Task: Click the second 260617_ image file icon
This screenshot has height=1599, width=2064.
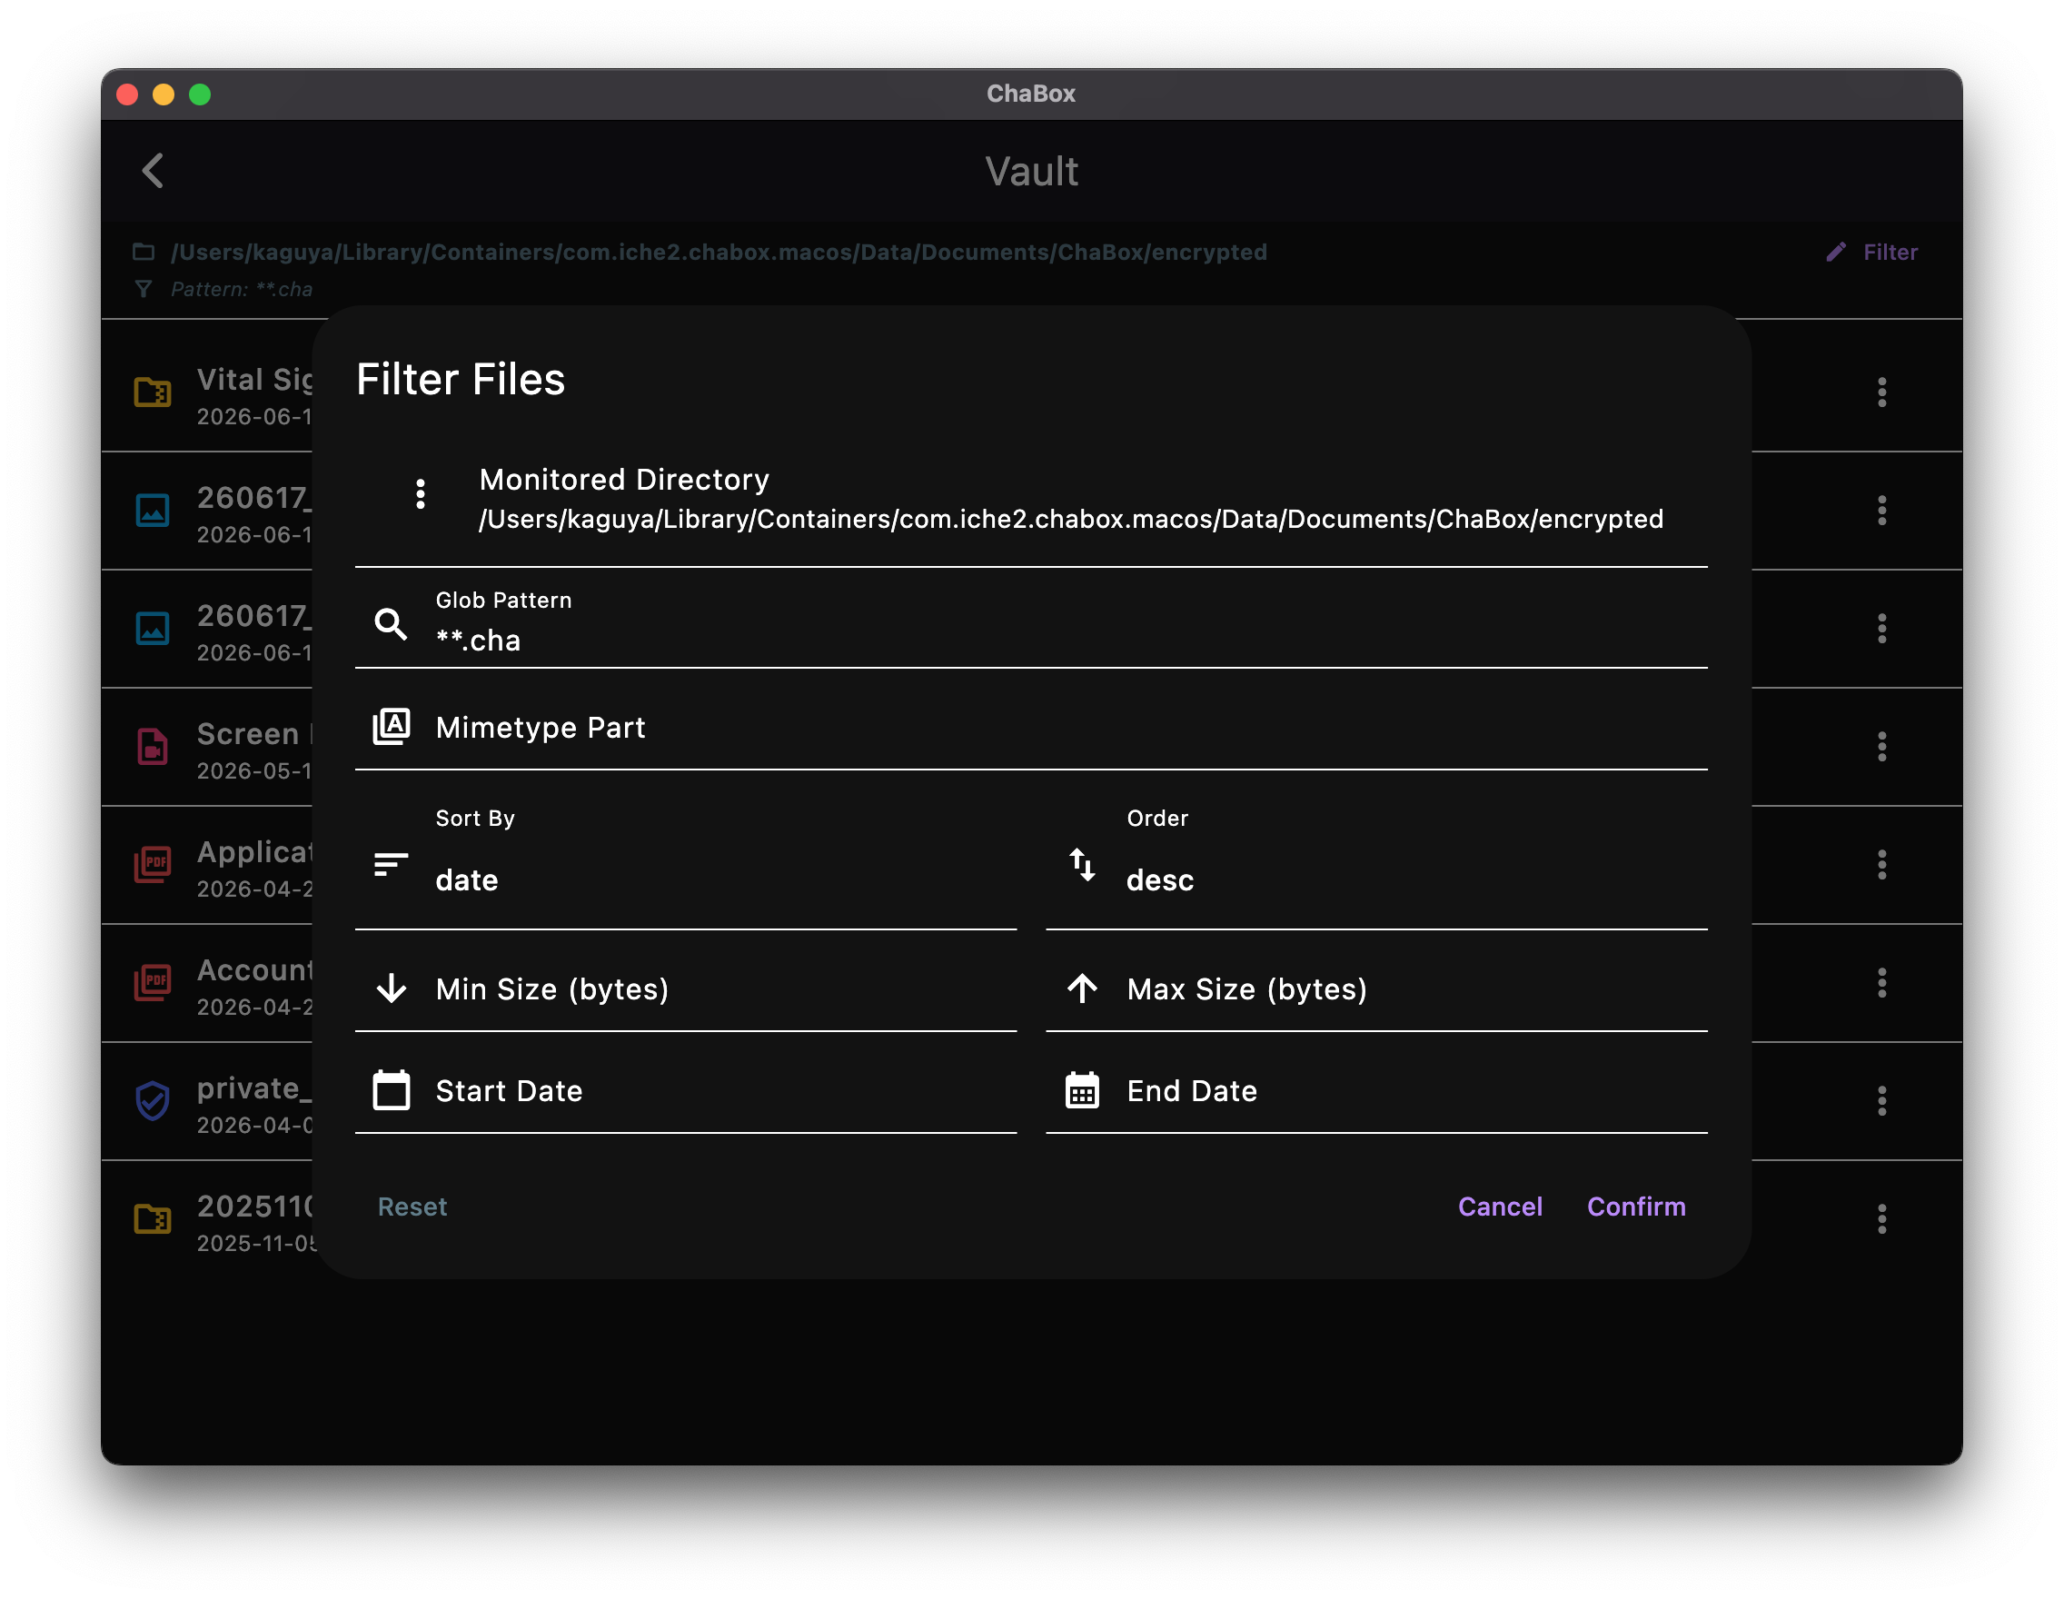Action: coord(152,629)
